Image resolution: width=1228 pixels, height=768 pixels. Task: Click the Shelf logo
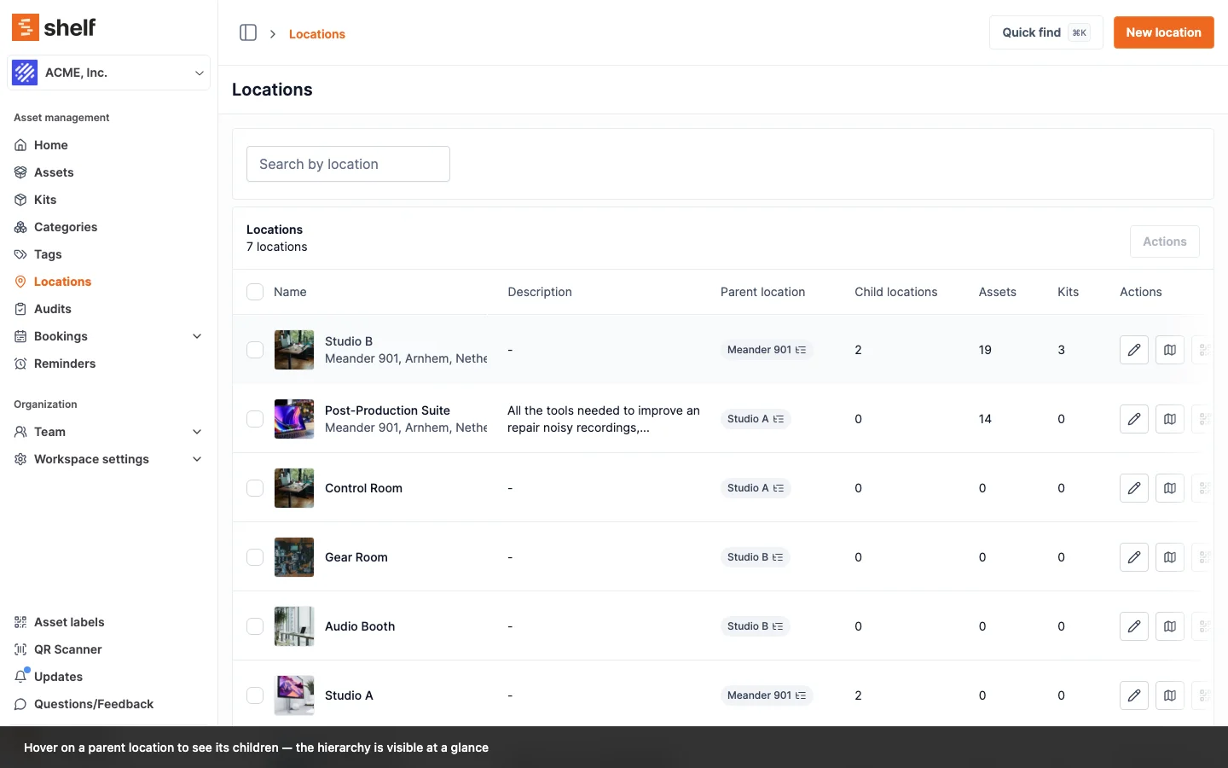coord(54,27)
